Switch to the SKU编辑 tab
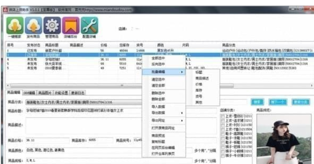 pos(29,93)
